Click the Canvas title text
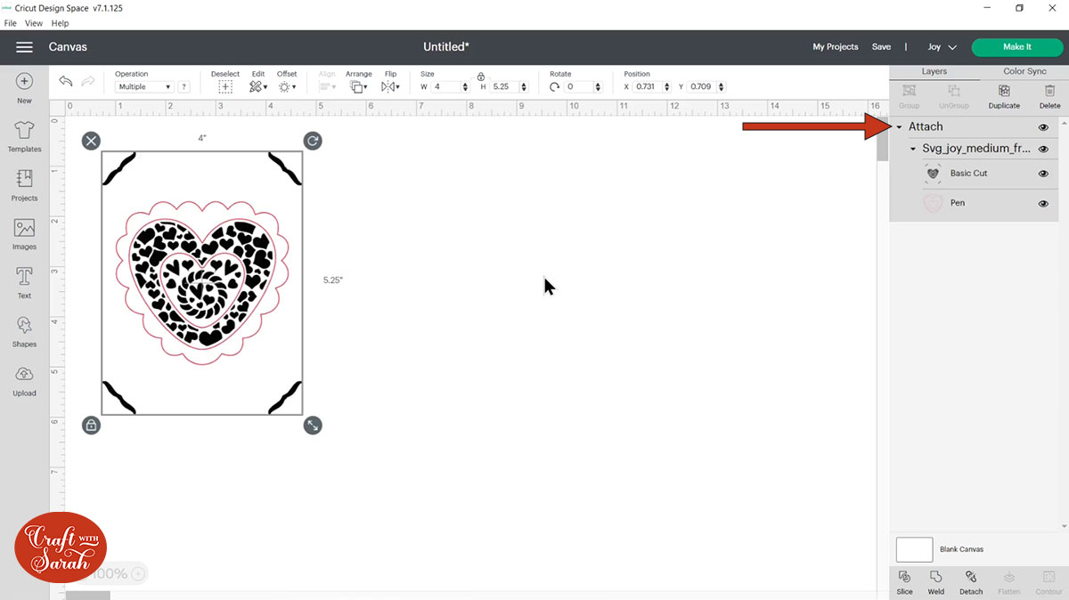The width and height of the screenshot is (1069, 600). 68,47
